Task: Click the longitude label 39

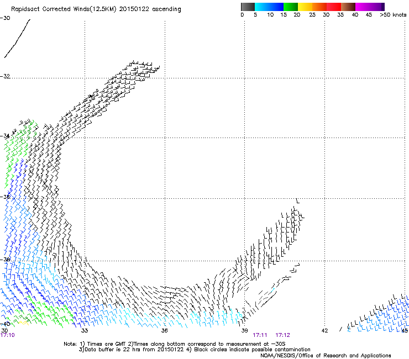Action: 244,331
